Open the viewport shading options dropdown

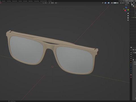tap(119, 3)
